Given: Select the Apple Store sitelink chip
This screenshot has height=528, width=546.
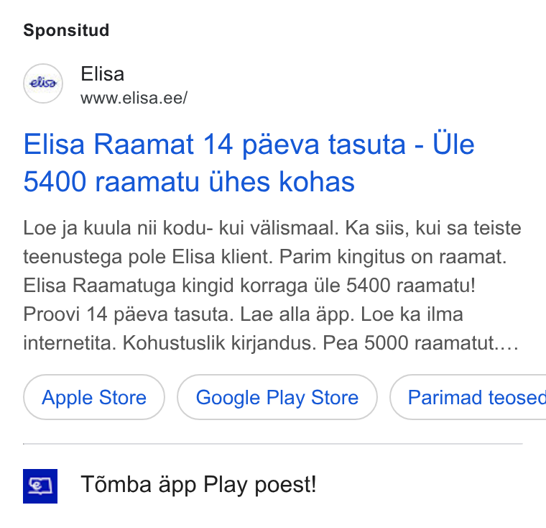Looking at the screenshot, I should coord(94,397).
